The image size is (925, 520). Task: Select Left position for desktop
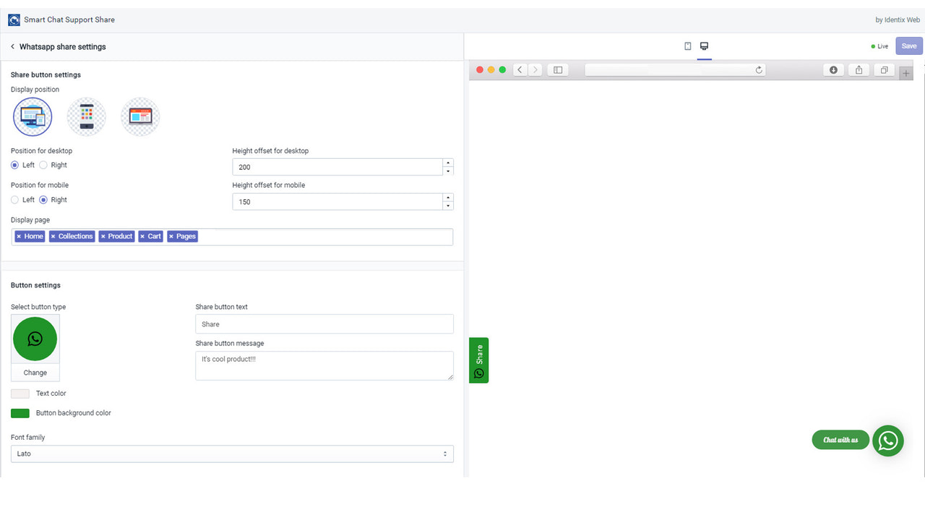(15, 165)
